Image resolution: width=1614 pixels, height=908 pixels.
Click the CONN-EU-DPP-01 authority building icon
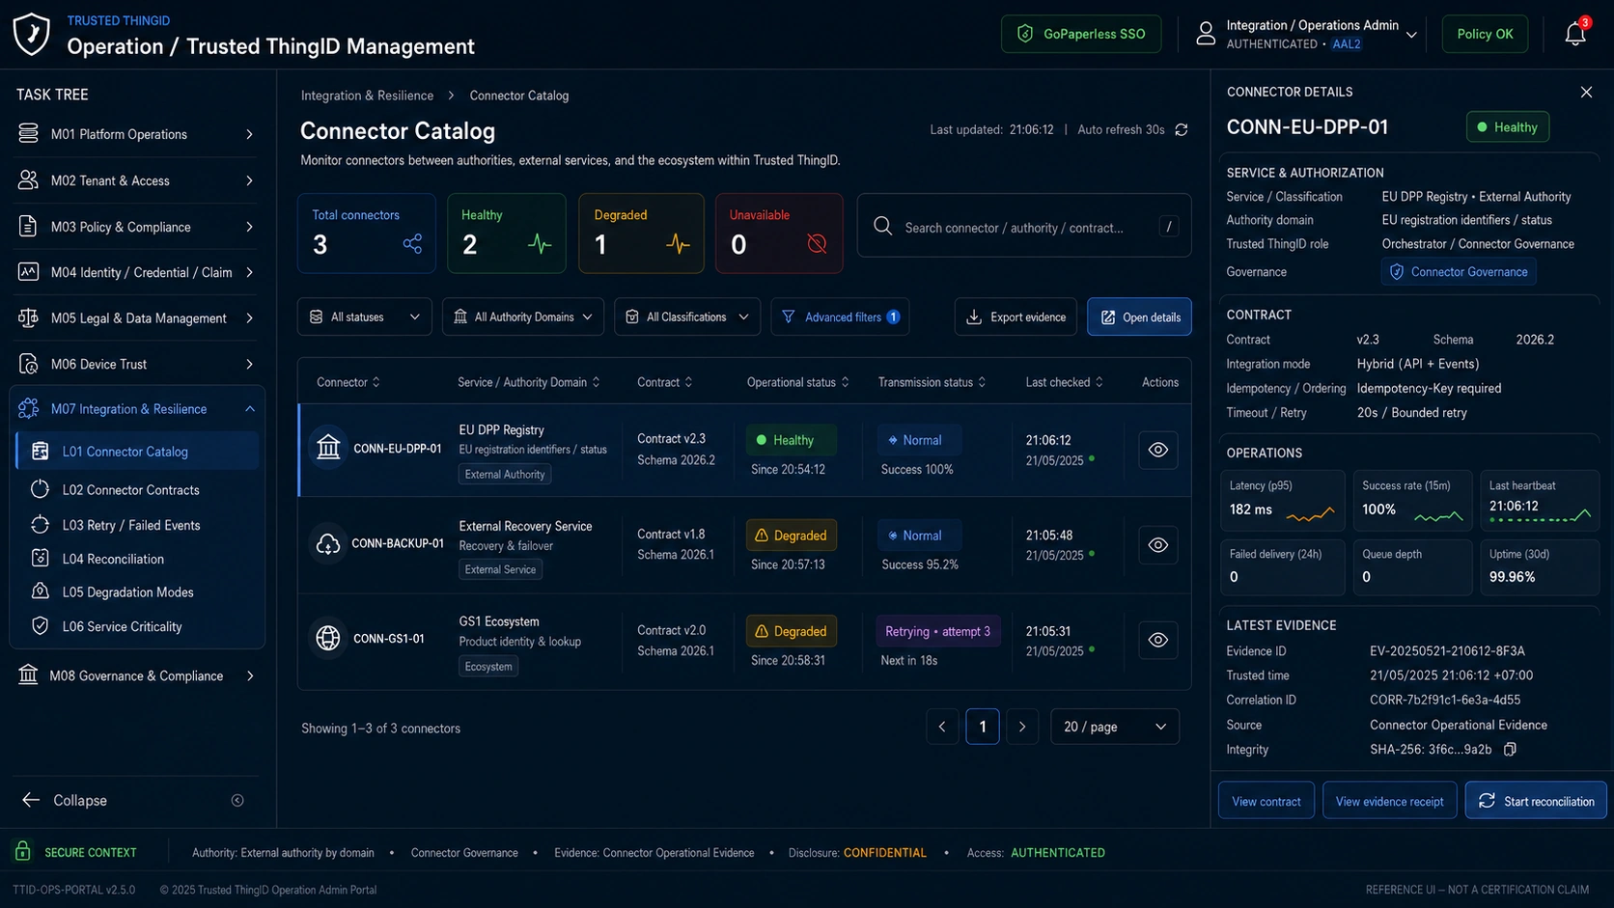[328, 449]
